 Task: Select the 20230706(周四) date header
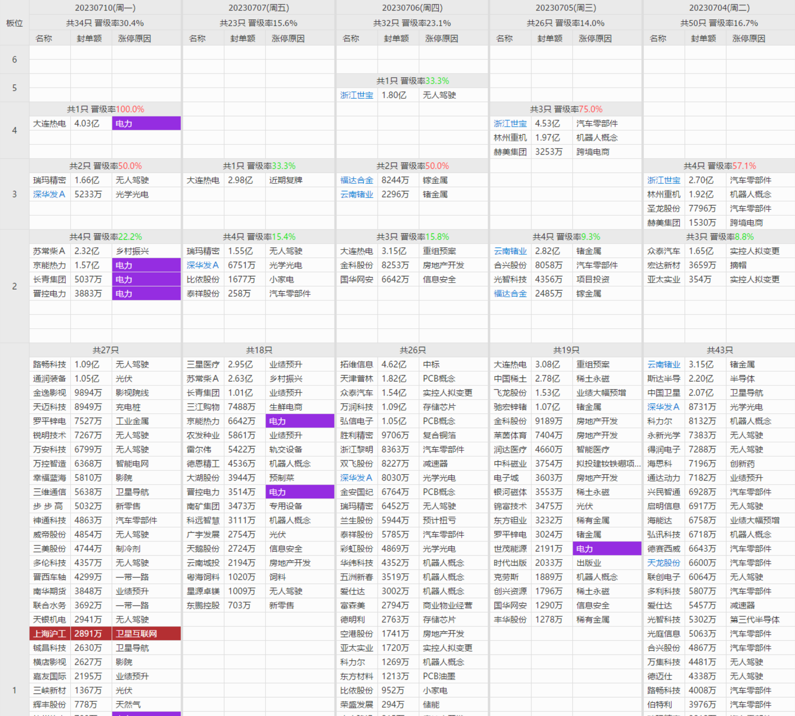click(x=412, y=7)
